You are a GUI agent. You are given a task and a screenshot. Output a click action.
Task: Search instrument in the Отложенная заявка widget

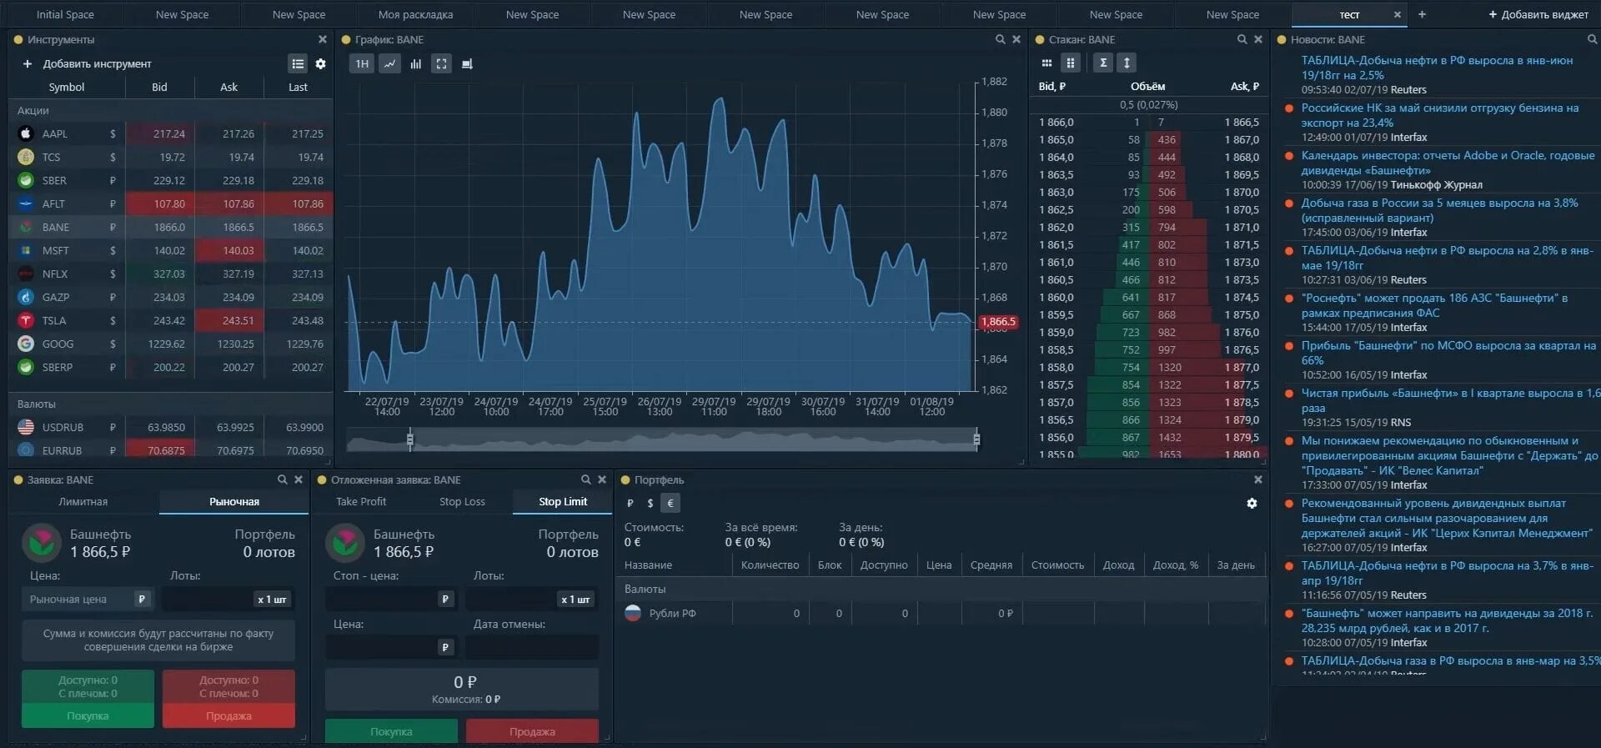coord(585,479)
